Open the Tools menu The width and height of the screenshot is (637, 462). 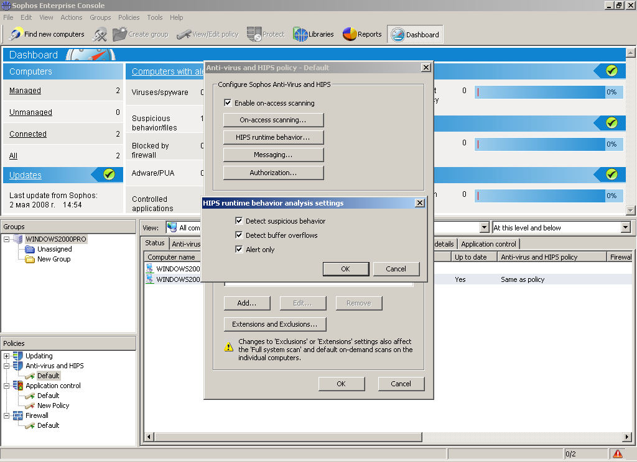[155, 17]
